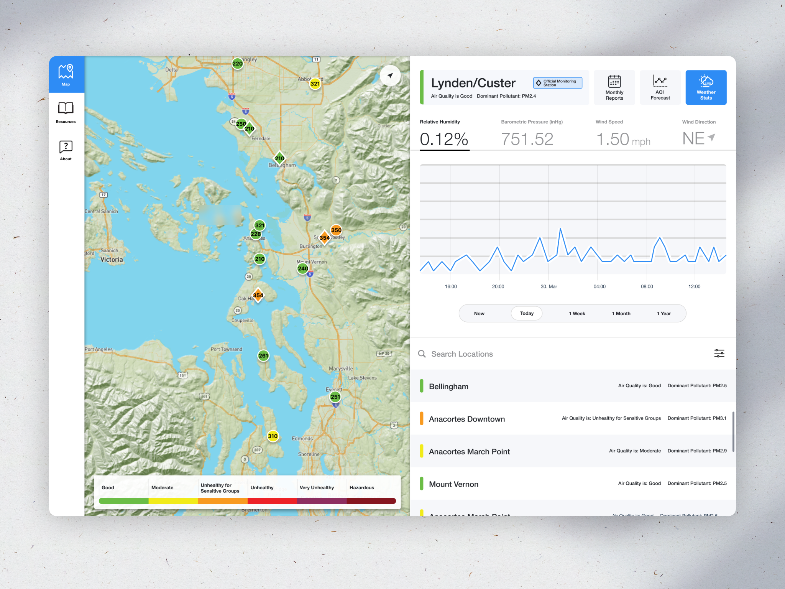
Task: Select the Wind Speed stat
Action: pos(623,134)
